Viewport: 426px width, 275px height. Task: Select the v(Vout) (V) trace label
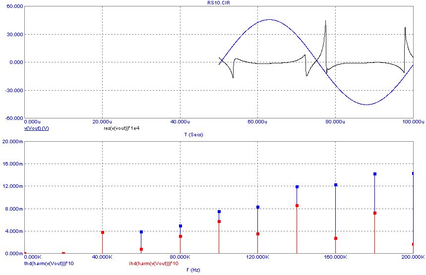[37, 128]
